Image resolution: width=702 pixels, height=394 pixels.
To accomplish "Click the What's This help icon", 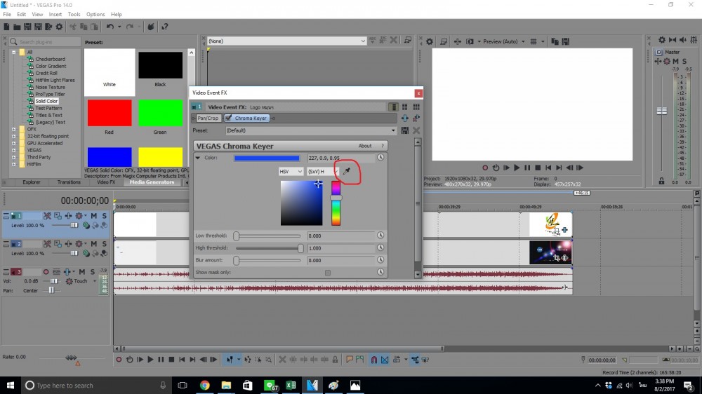I will (164, 27).
